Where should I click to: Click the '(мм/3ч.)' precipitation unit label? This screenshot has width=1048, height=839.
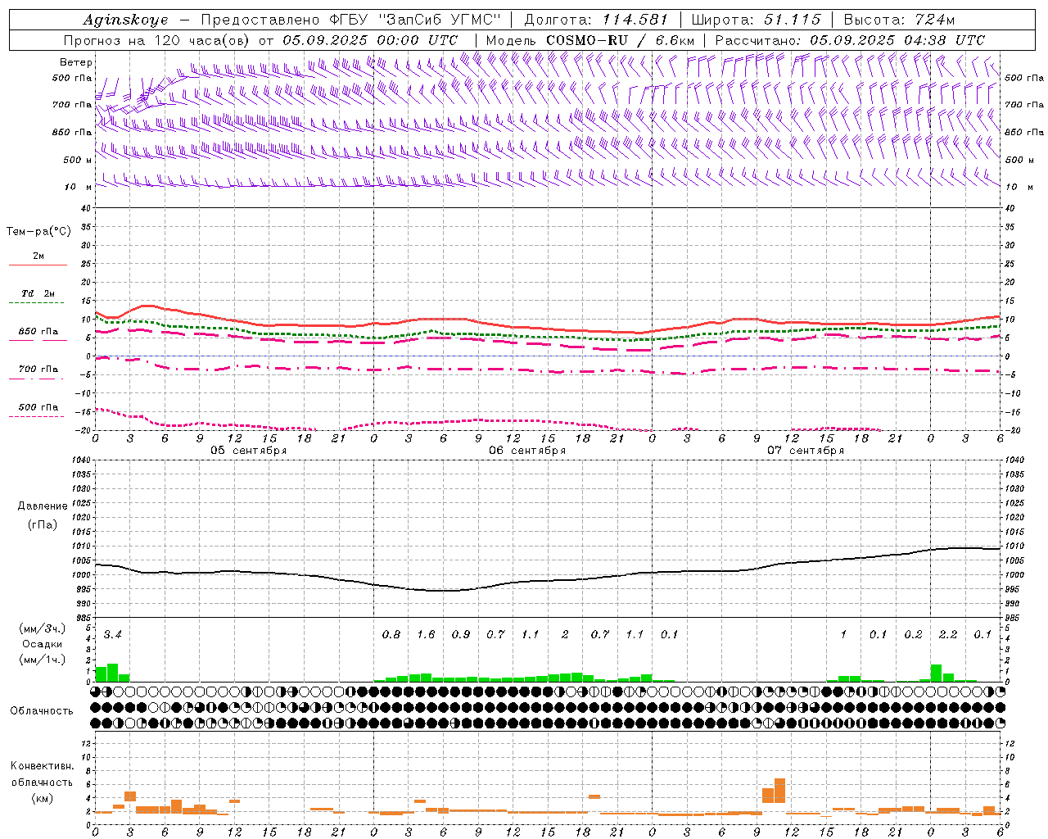pyautogui.click(x=43, y=629)
